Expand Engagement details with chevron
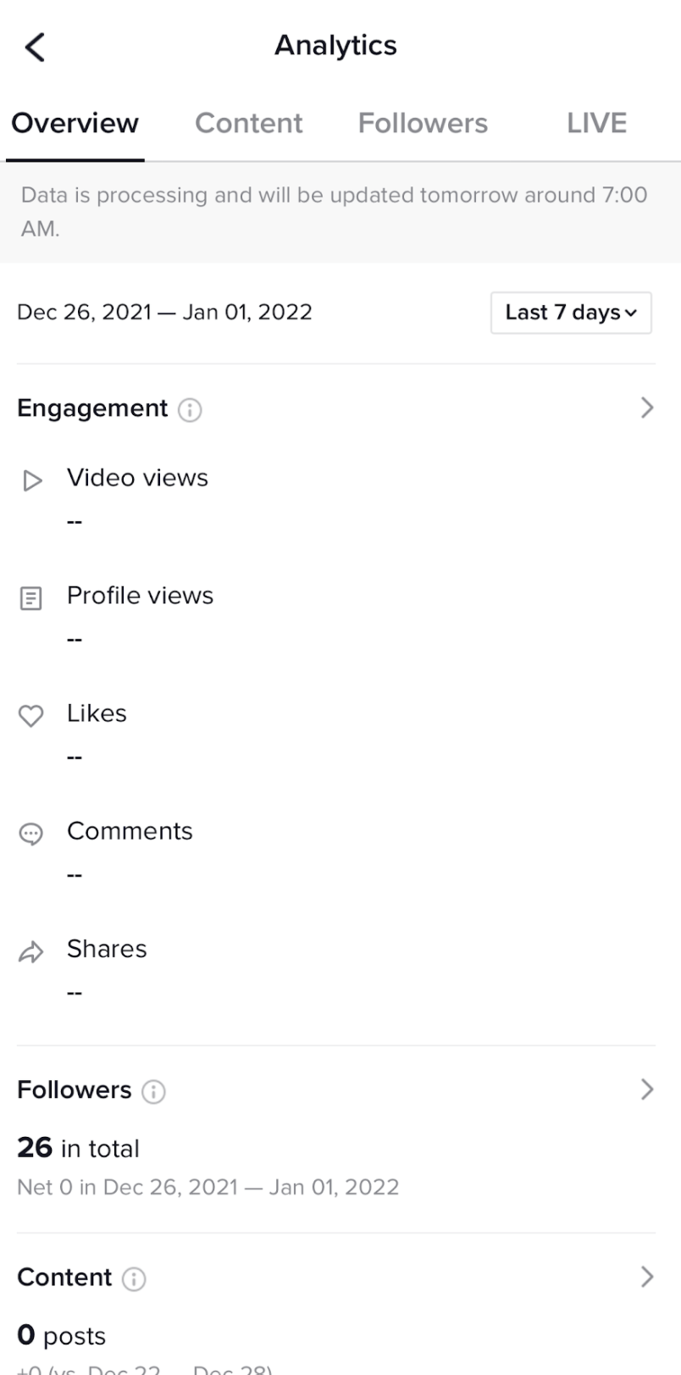The image size is (681, 1375). (647, 408)
